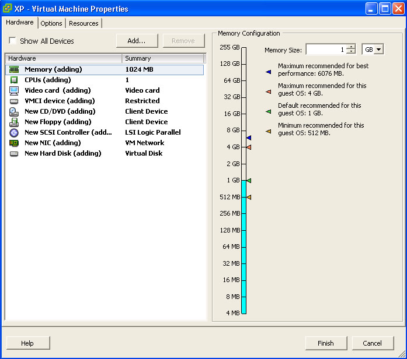This screenshot has height=359, width=407.
Task: Select 'New Floppy (adding)' list entry
Action: point(58,122)
